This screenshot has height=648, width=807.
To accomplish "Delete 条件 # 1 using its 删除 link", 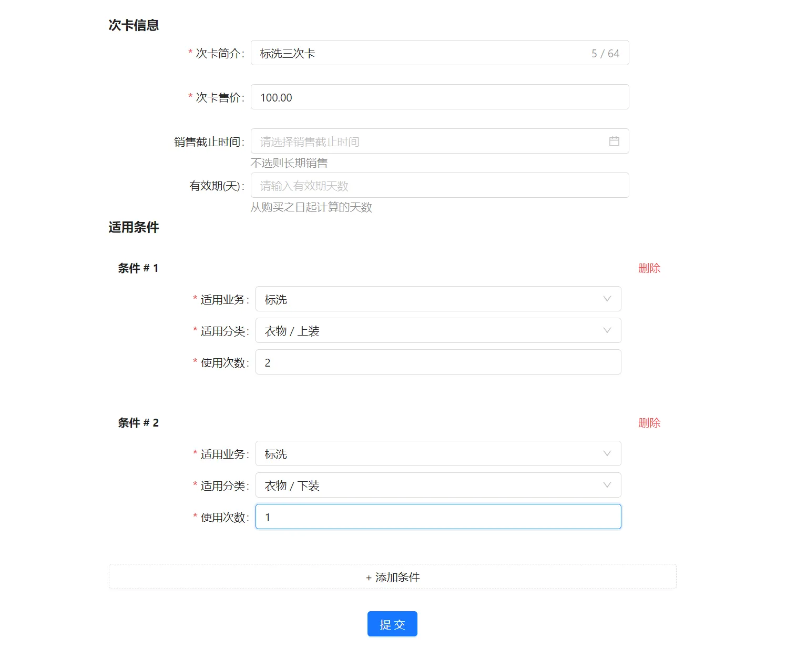I will (x=649, y=268).
